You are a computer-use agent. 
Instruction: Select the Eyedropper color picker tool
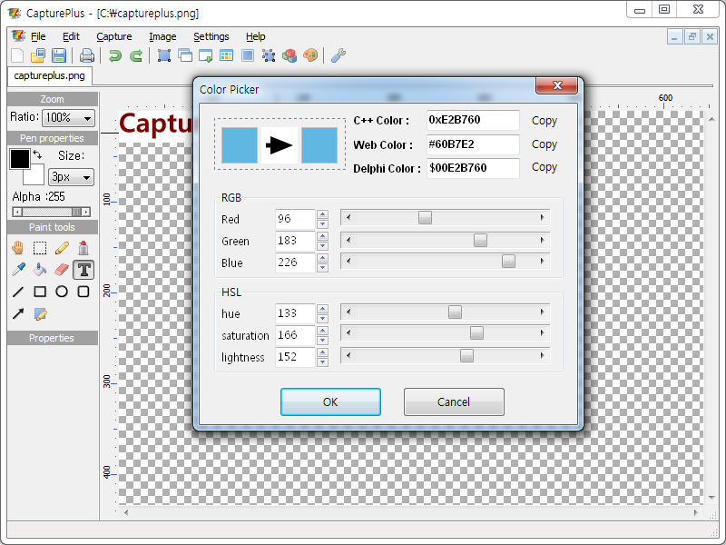pyautogui.click(x=18, y=270)
